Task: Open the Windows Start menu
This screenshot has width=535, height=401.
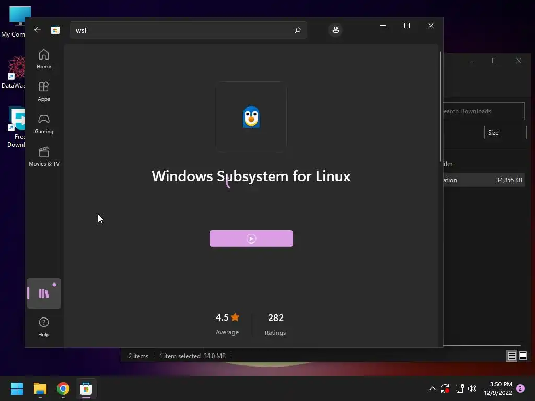Action: 17,388
